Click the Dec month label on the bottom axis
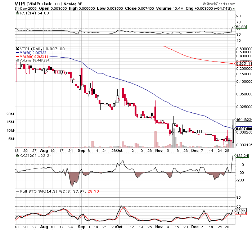 [195, 227]
